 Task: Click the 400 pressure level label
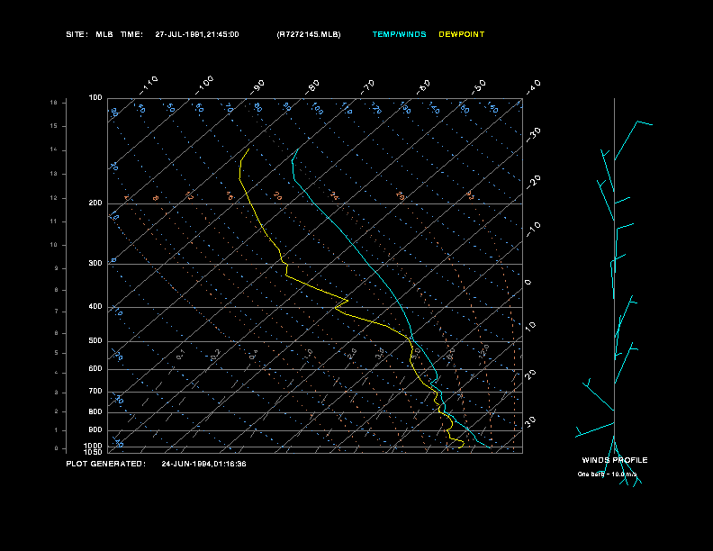tap(95, 306)
